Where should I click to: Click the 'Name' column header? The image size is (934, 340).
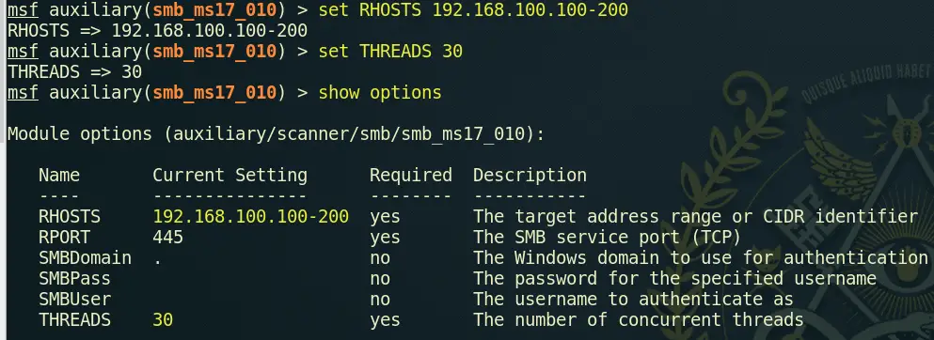59,176
